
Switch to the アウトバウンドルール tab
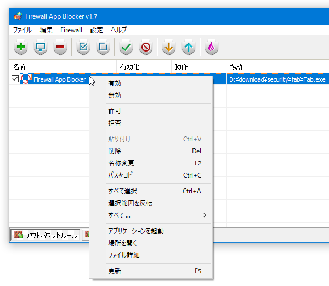45,235
